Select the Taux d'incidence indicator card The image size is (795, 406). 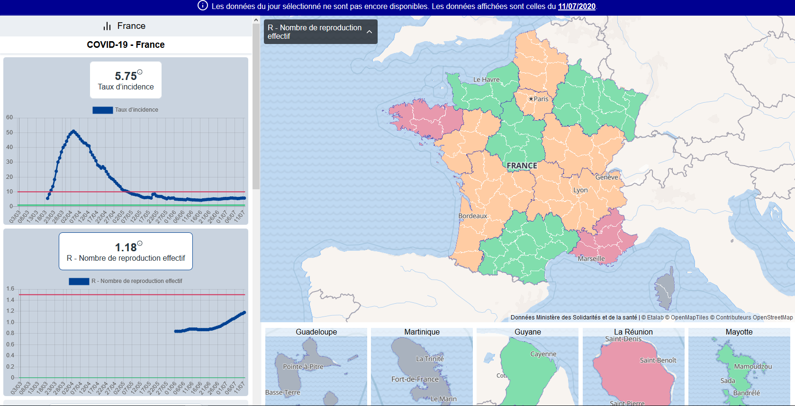coord(126,80)
